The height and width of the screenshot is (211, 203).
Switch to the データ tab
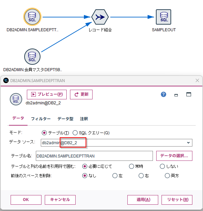18,118
